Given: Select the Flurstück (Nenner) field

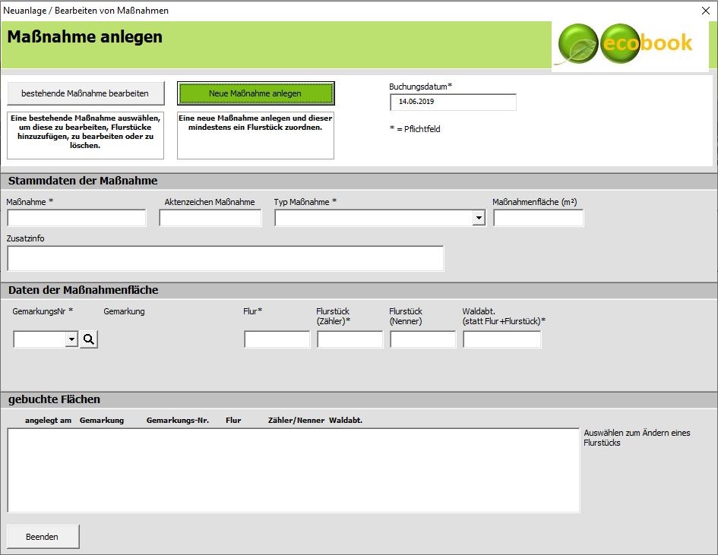Looking at the screenshot, I should click(x=423, y=339).
